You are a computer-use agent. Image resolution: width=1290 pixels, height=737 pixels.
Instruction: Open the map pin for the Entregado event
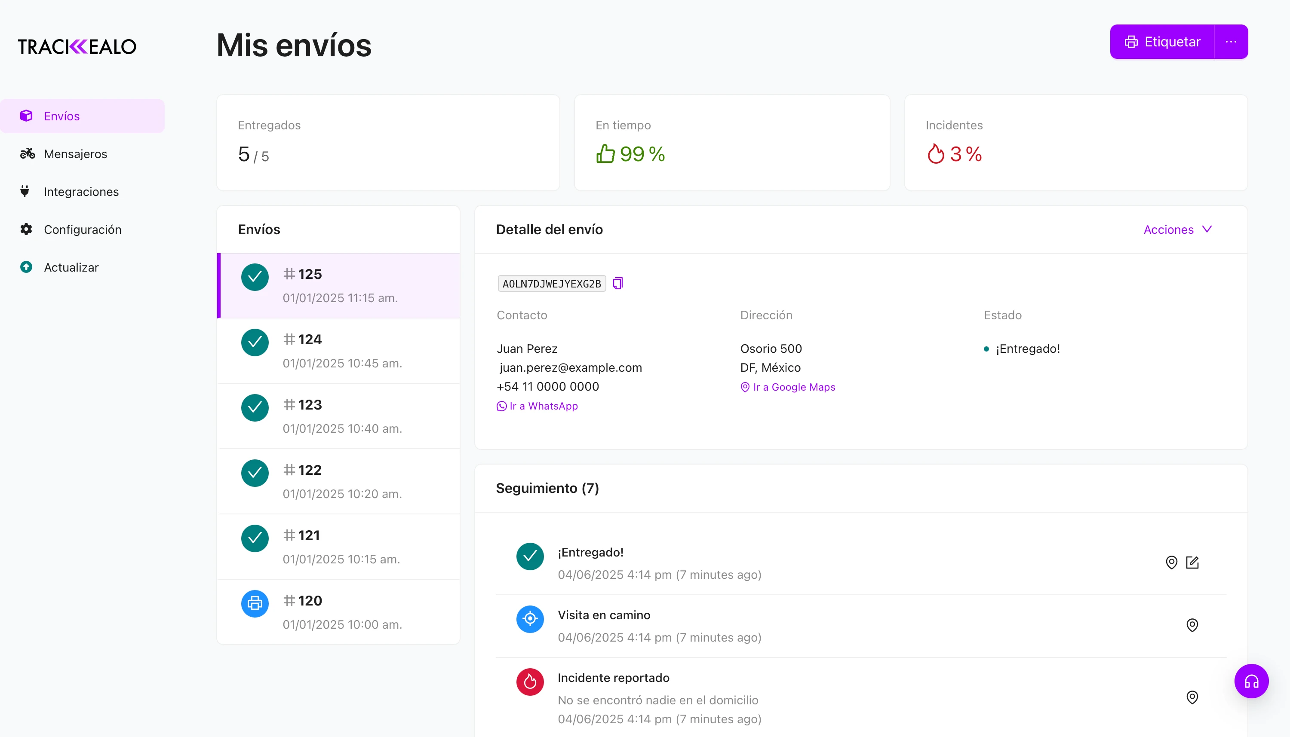click(x=1171, y=563)
